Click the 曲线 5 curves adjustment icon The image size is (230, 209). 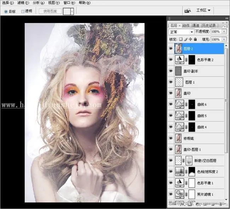coord(179,115)
